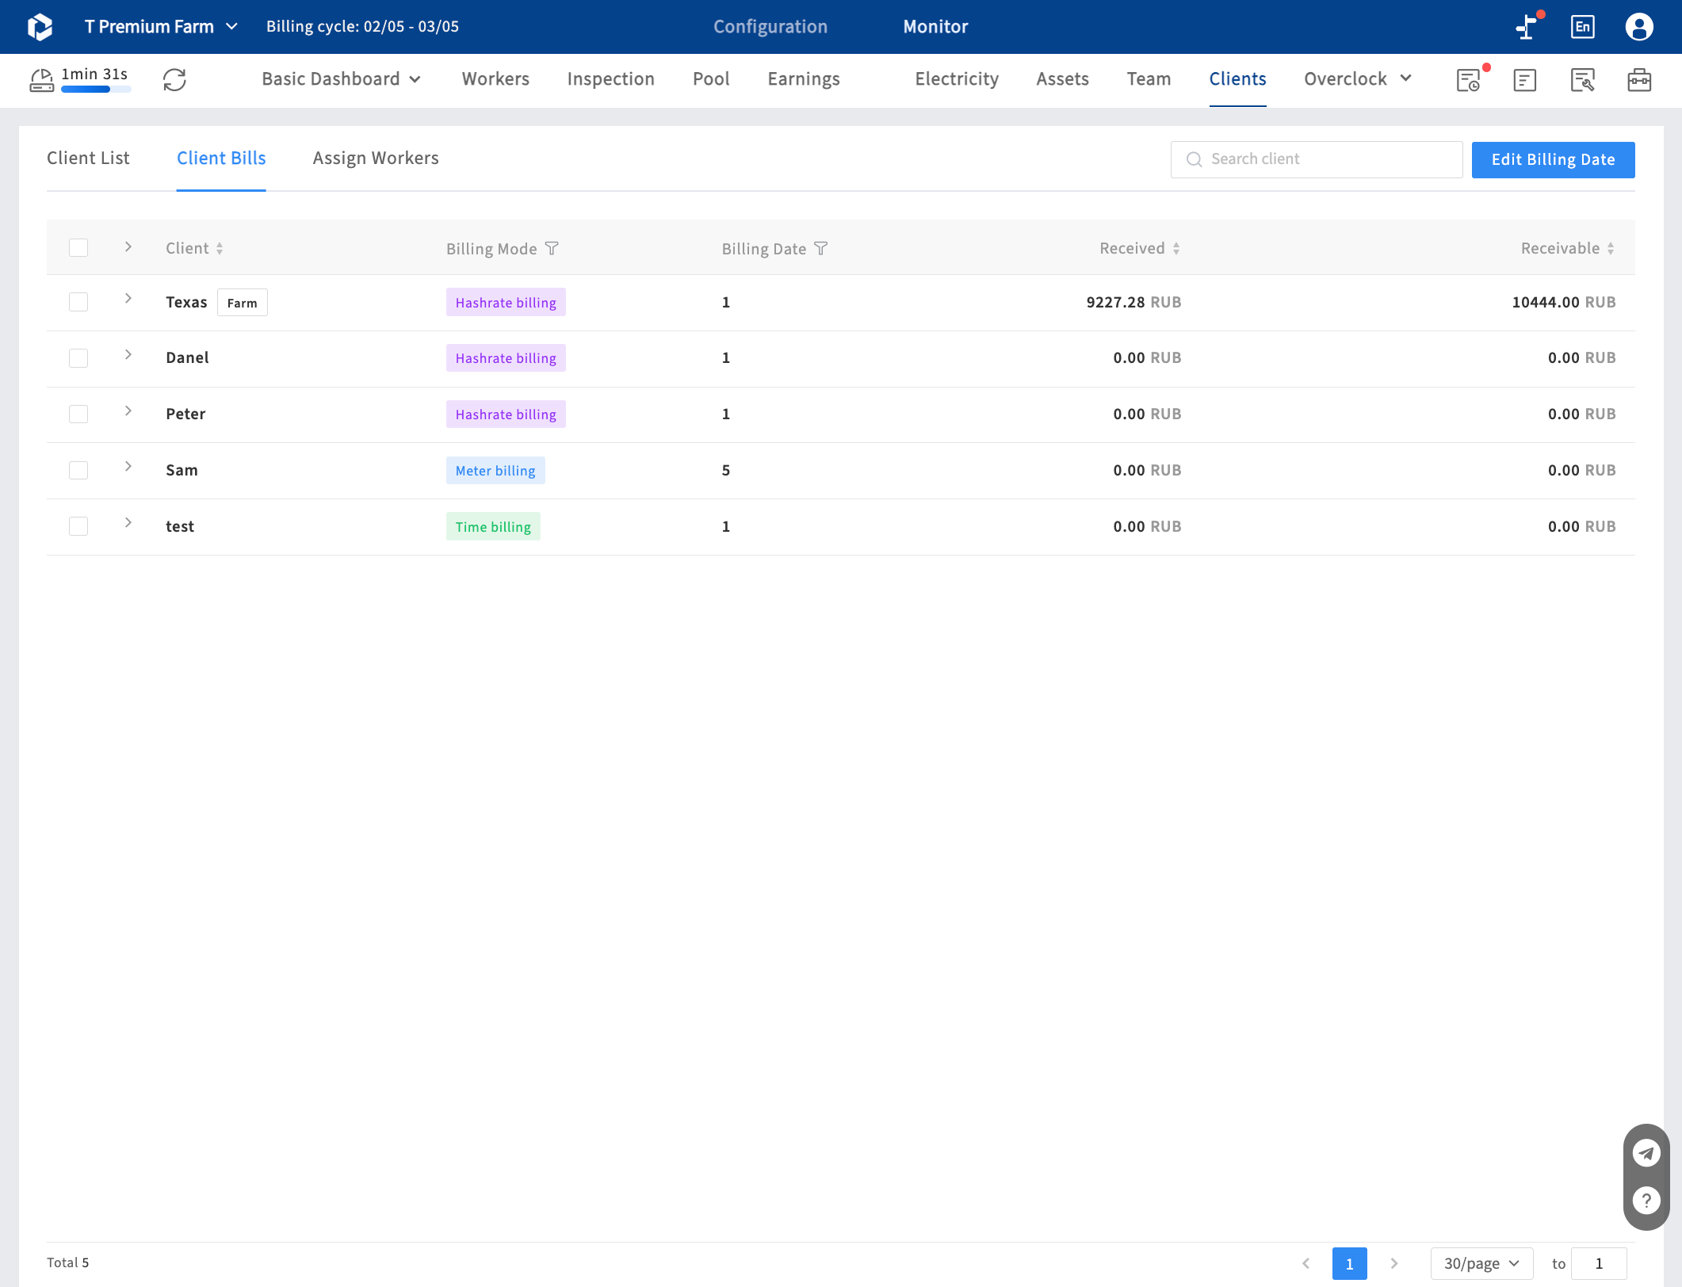Open the Basic Dashboard dropdown

pyautogui.click(x=342, y=79)
